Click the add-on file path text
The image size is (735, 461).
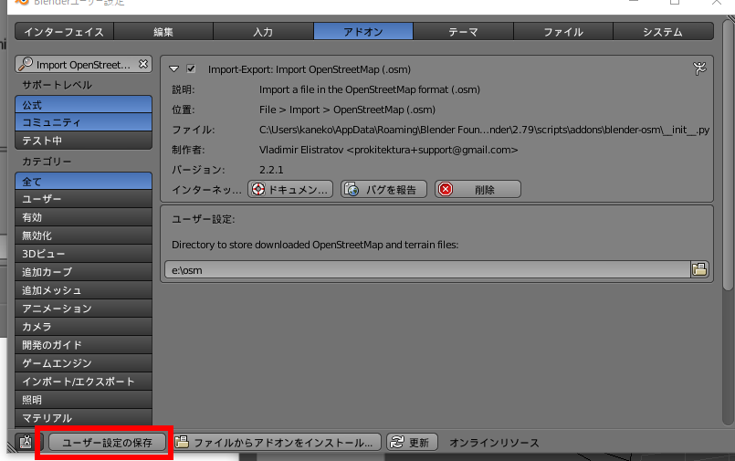click(484, 130)
